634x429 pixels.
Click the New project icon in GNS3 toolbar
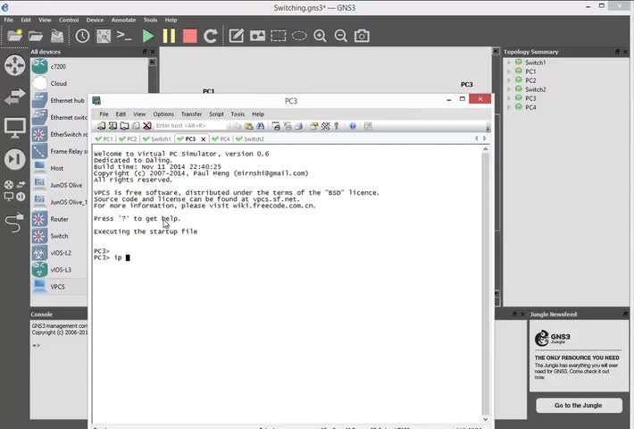[14, 36]
